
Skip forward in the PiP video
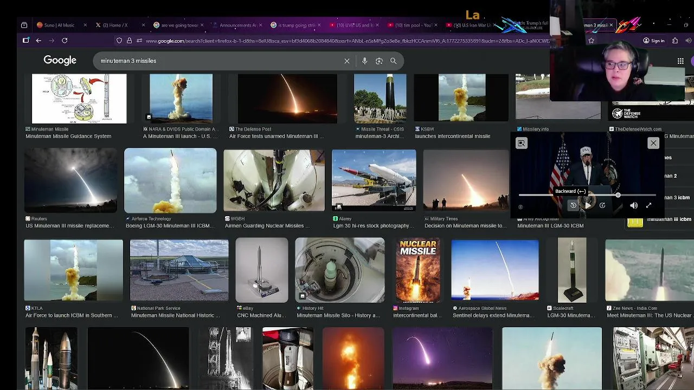tap(602, 205)
